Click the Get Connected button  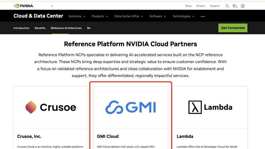233,28
